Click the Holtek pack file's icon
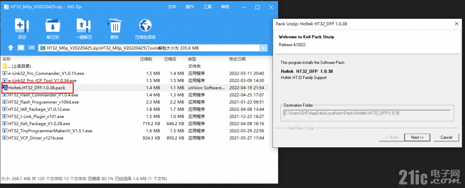The width and height of the screenshot is (465, 188). point(5,88)
